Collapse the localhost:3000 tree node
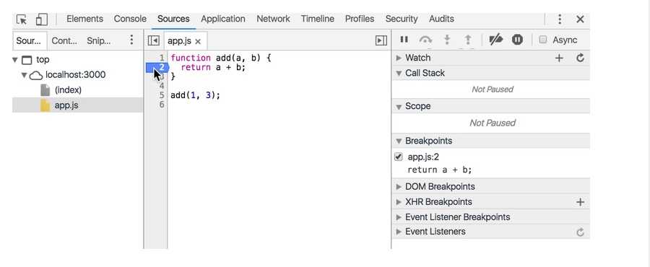650x267 pixels. pos(25,75)
